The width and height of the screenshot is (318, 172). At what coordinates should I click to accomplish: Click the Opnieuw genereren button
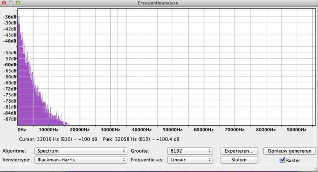tap(289, 151)
